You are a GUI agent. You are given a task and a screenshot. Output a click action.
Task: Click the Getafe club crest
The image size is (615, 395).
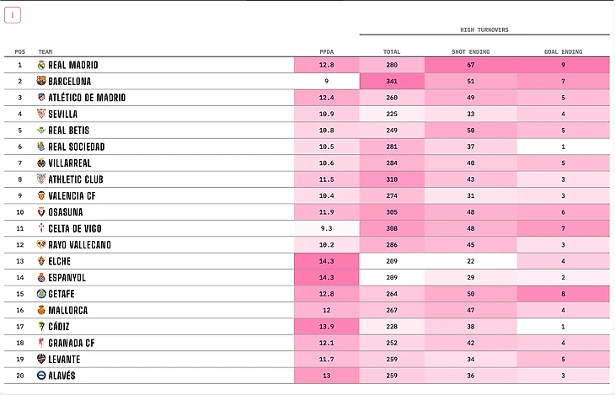pyautogui.click(x=41, y=294)
